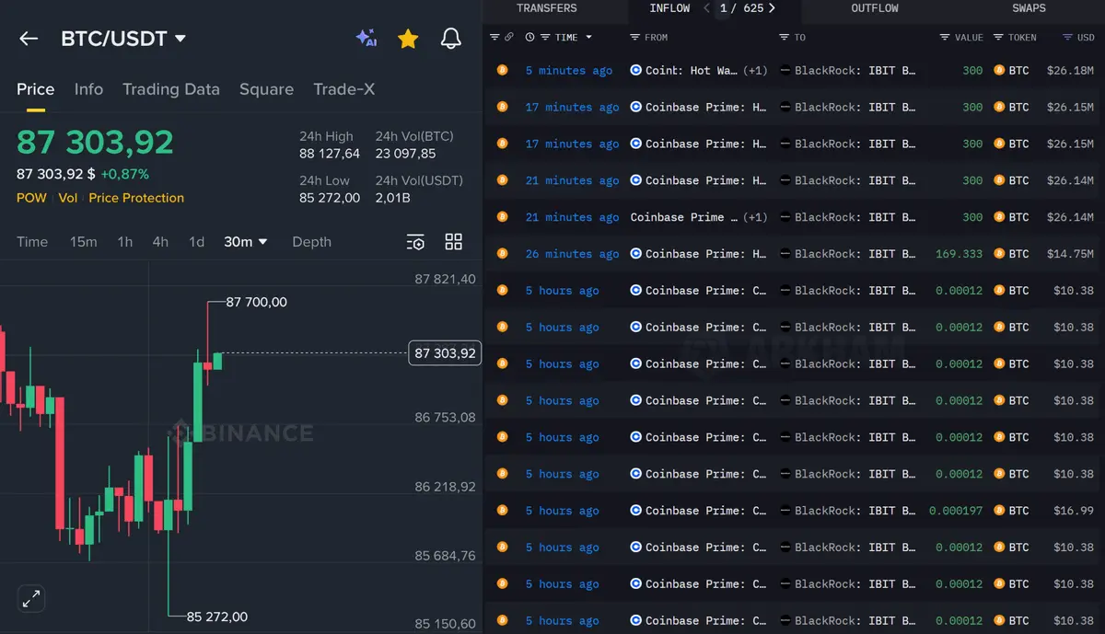The image size is (1105, 634).
Task: Click the $26.18M USD amount
Action: tap(1070, 71)
